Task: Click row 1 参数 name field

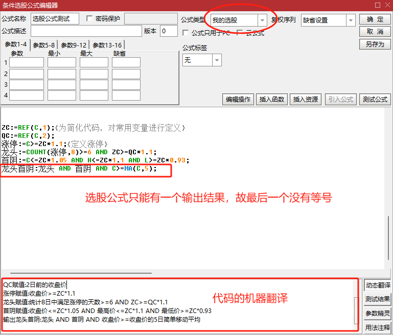Action: [x=27, y=62]
